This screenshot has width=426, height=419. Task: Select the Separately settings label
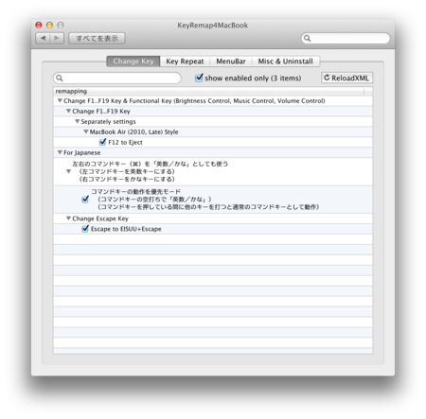click(108, 122)
